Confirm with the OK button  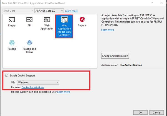(x=140, y=112)
